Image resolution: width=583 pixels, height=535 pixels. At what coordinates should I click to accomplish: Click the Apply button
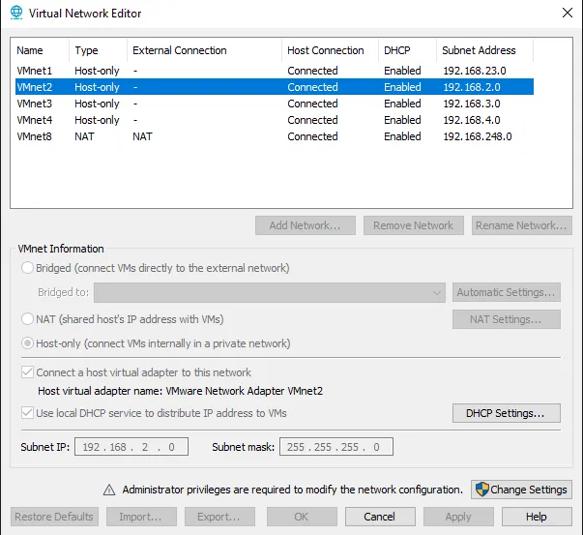click(458, 517)
